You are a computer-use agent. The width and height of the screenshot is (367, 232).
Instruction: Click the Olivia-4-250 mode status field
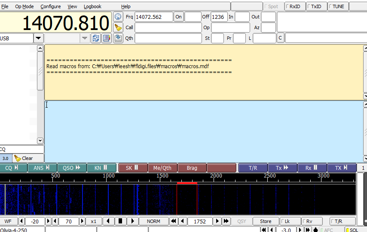(x=22, y=229)
